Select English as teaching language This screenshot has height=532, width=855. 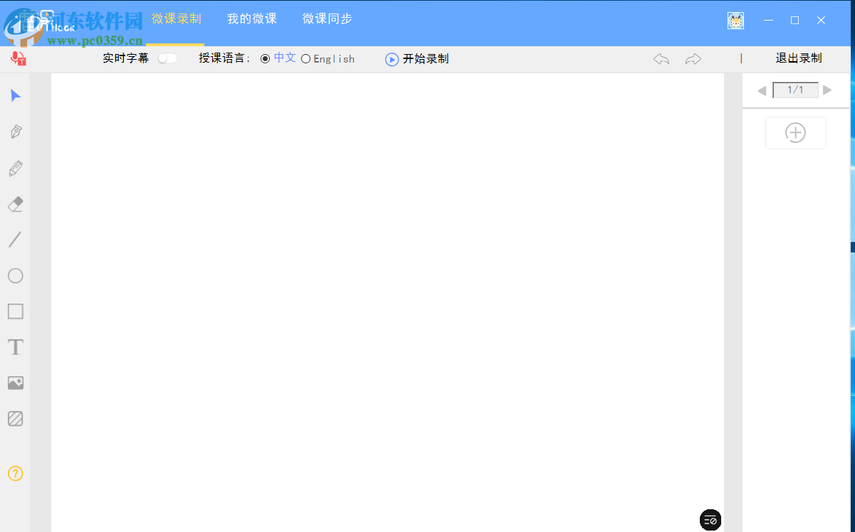pyautogui.click(x=305, y=58)
